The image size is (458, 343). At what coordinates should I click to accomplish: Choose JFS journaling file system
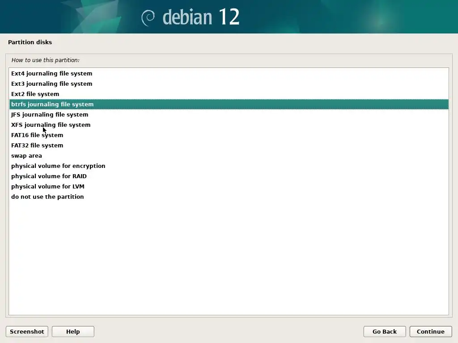(229, 115)
